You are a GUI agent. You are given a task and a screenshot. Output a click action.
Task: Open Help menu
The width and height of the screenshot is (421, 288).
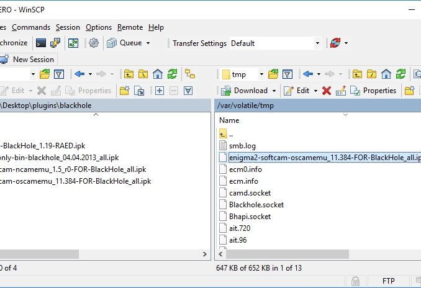(156, 27)
